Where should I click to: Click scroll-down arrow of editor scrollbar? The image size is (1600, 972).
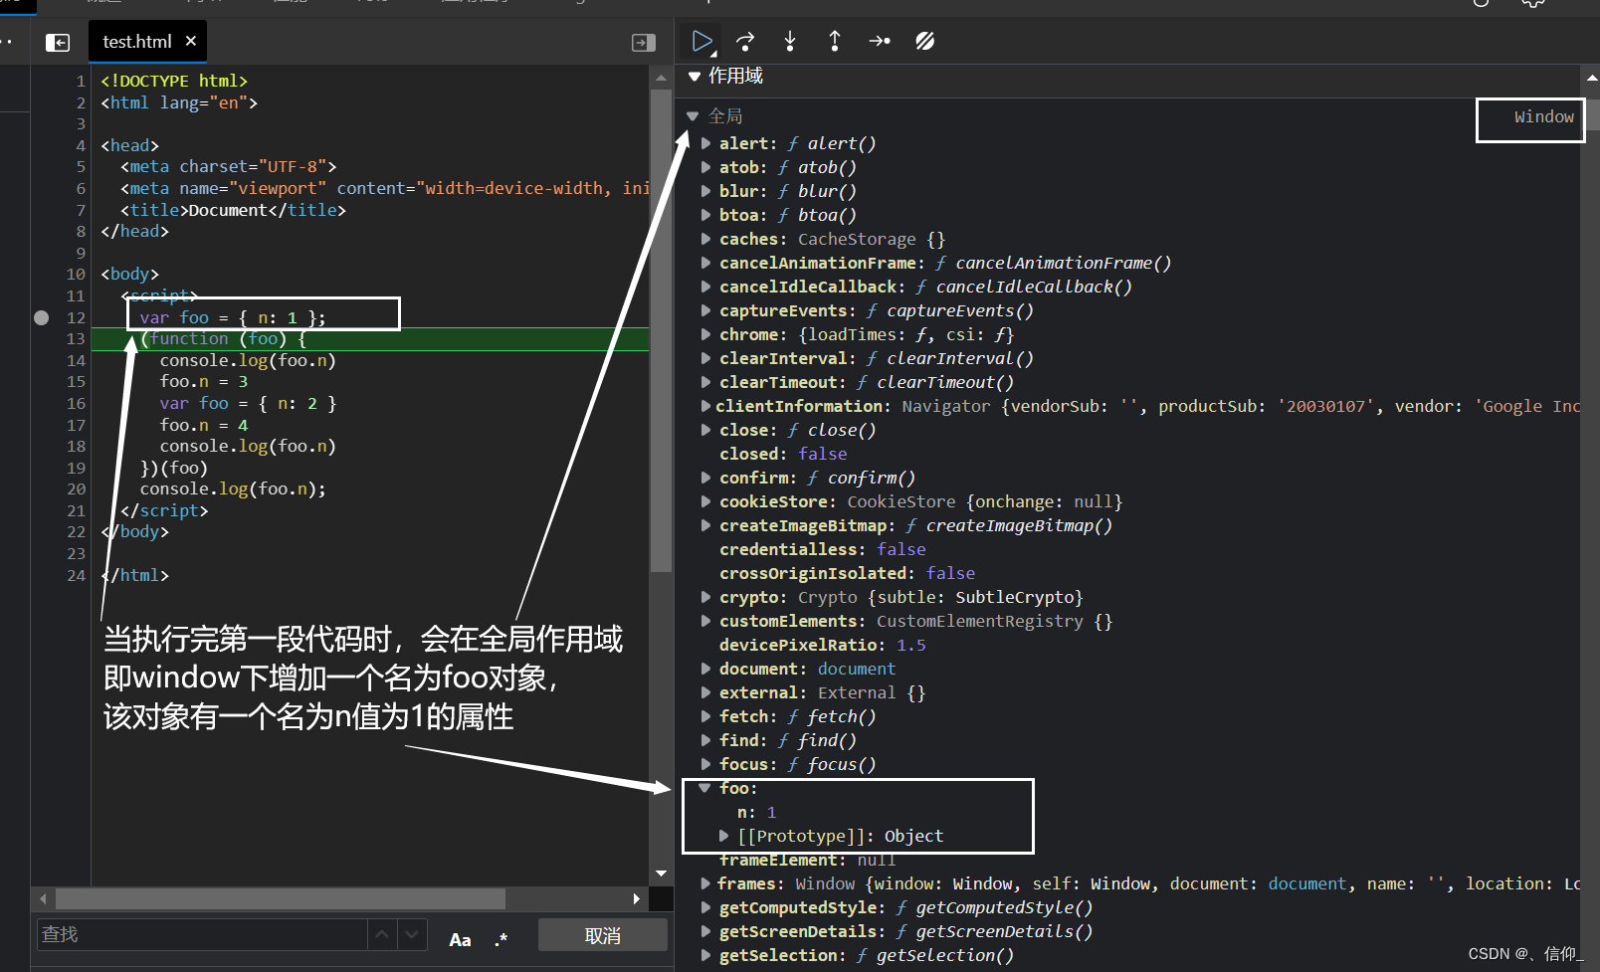tap(661, 874)
